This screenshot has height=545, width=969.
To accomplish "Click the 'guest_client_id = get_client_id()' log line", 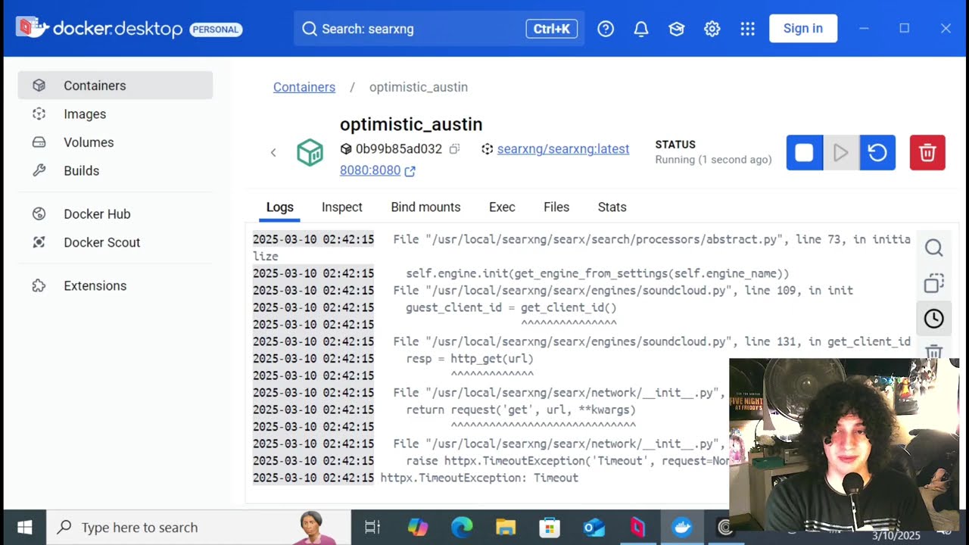I will 511,307.
